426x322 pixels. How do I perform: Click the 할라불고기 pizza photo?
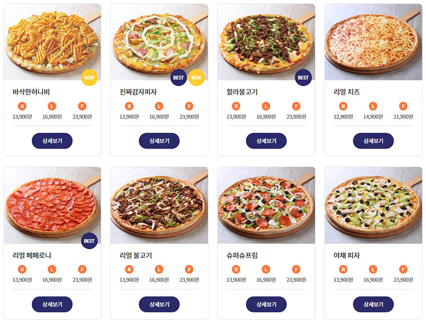click(x=266, y=42)
